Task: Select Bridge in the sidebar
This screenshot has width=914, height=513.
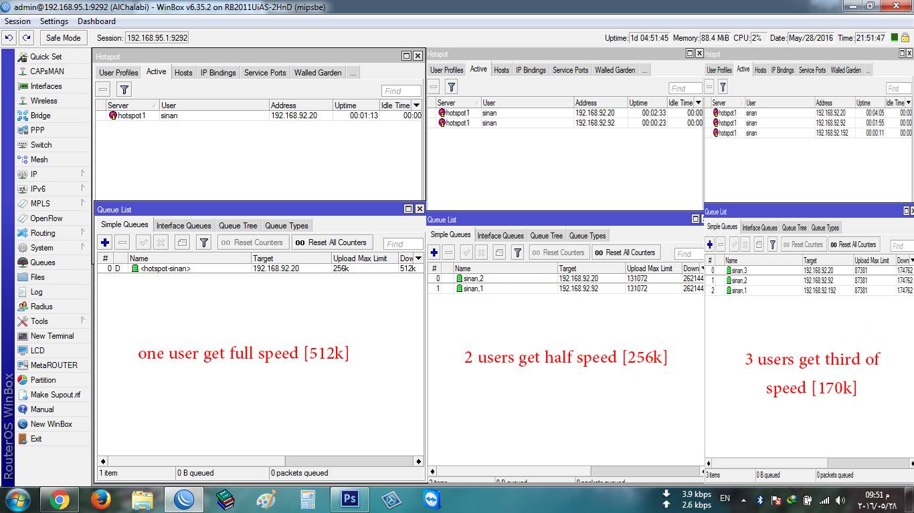Action: coord(40,116)
